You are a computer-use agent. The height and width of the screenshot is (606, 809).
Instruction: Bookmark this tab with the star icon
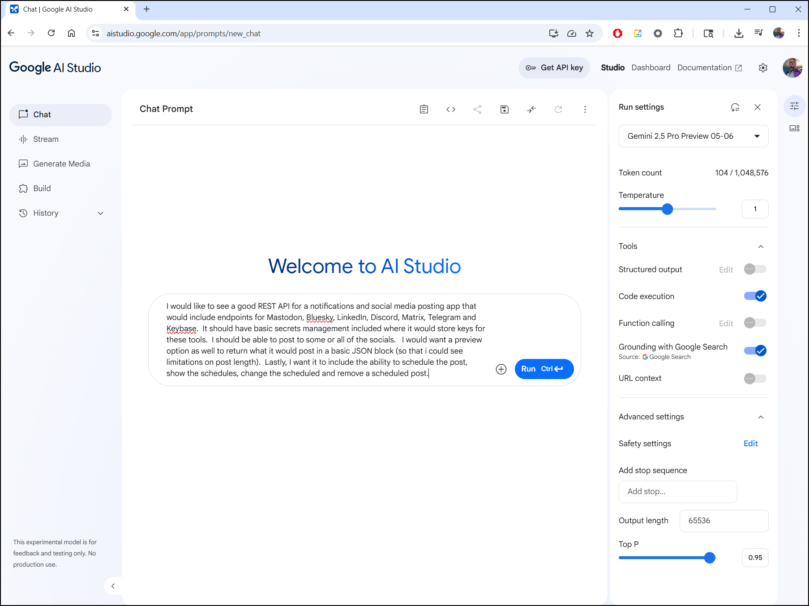[x=590, y=33]
